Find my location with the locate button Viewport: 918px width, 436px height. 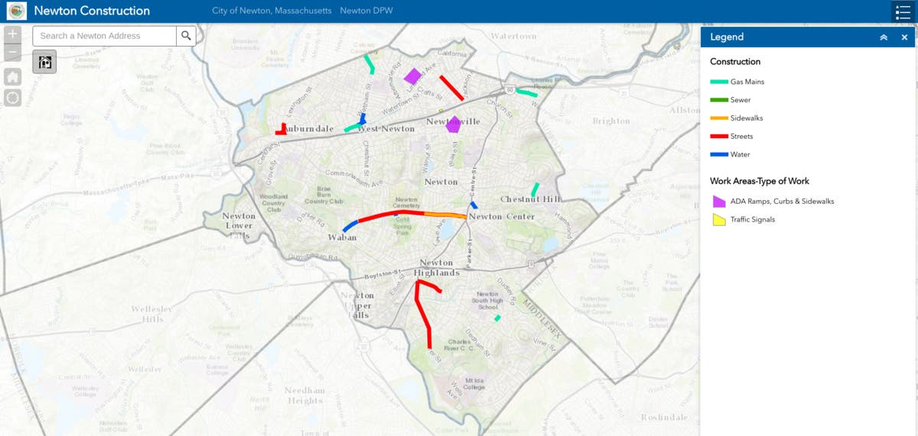click(12, 98)
